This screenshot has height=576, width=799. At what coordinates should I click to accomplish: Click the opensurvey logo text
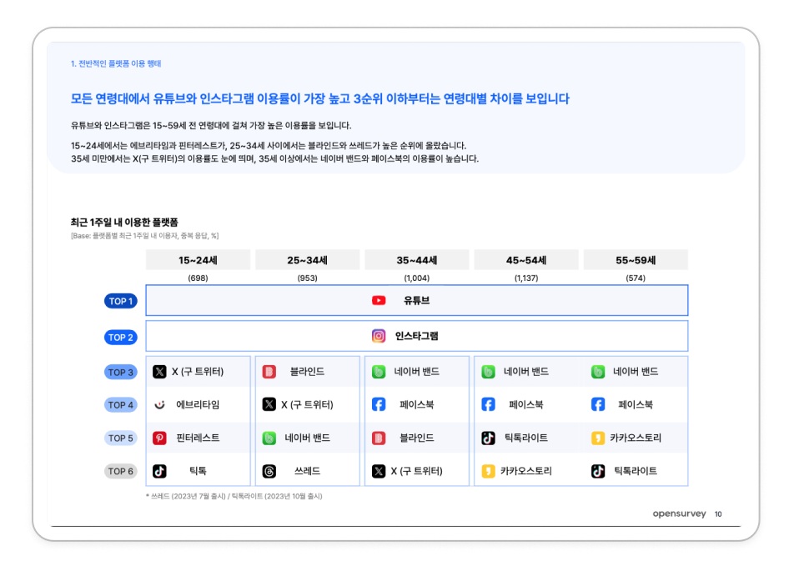click(x=679, y=513)
